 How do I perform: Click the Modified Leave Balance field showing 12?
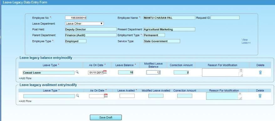[x=153, y=72]
